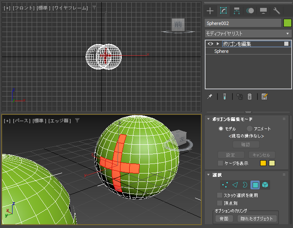The width and height of the screenshot is (293, 228).
Task: Click the white square beside ポリゴンを編集
Action: [286, 44]
